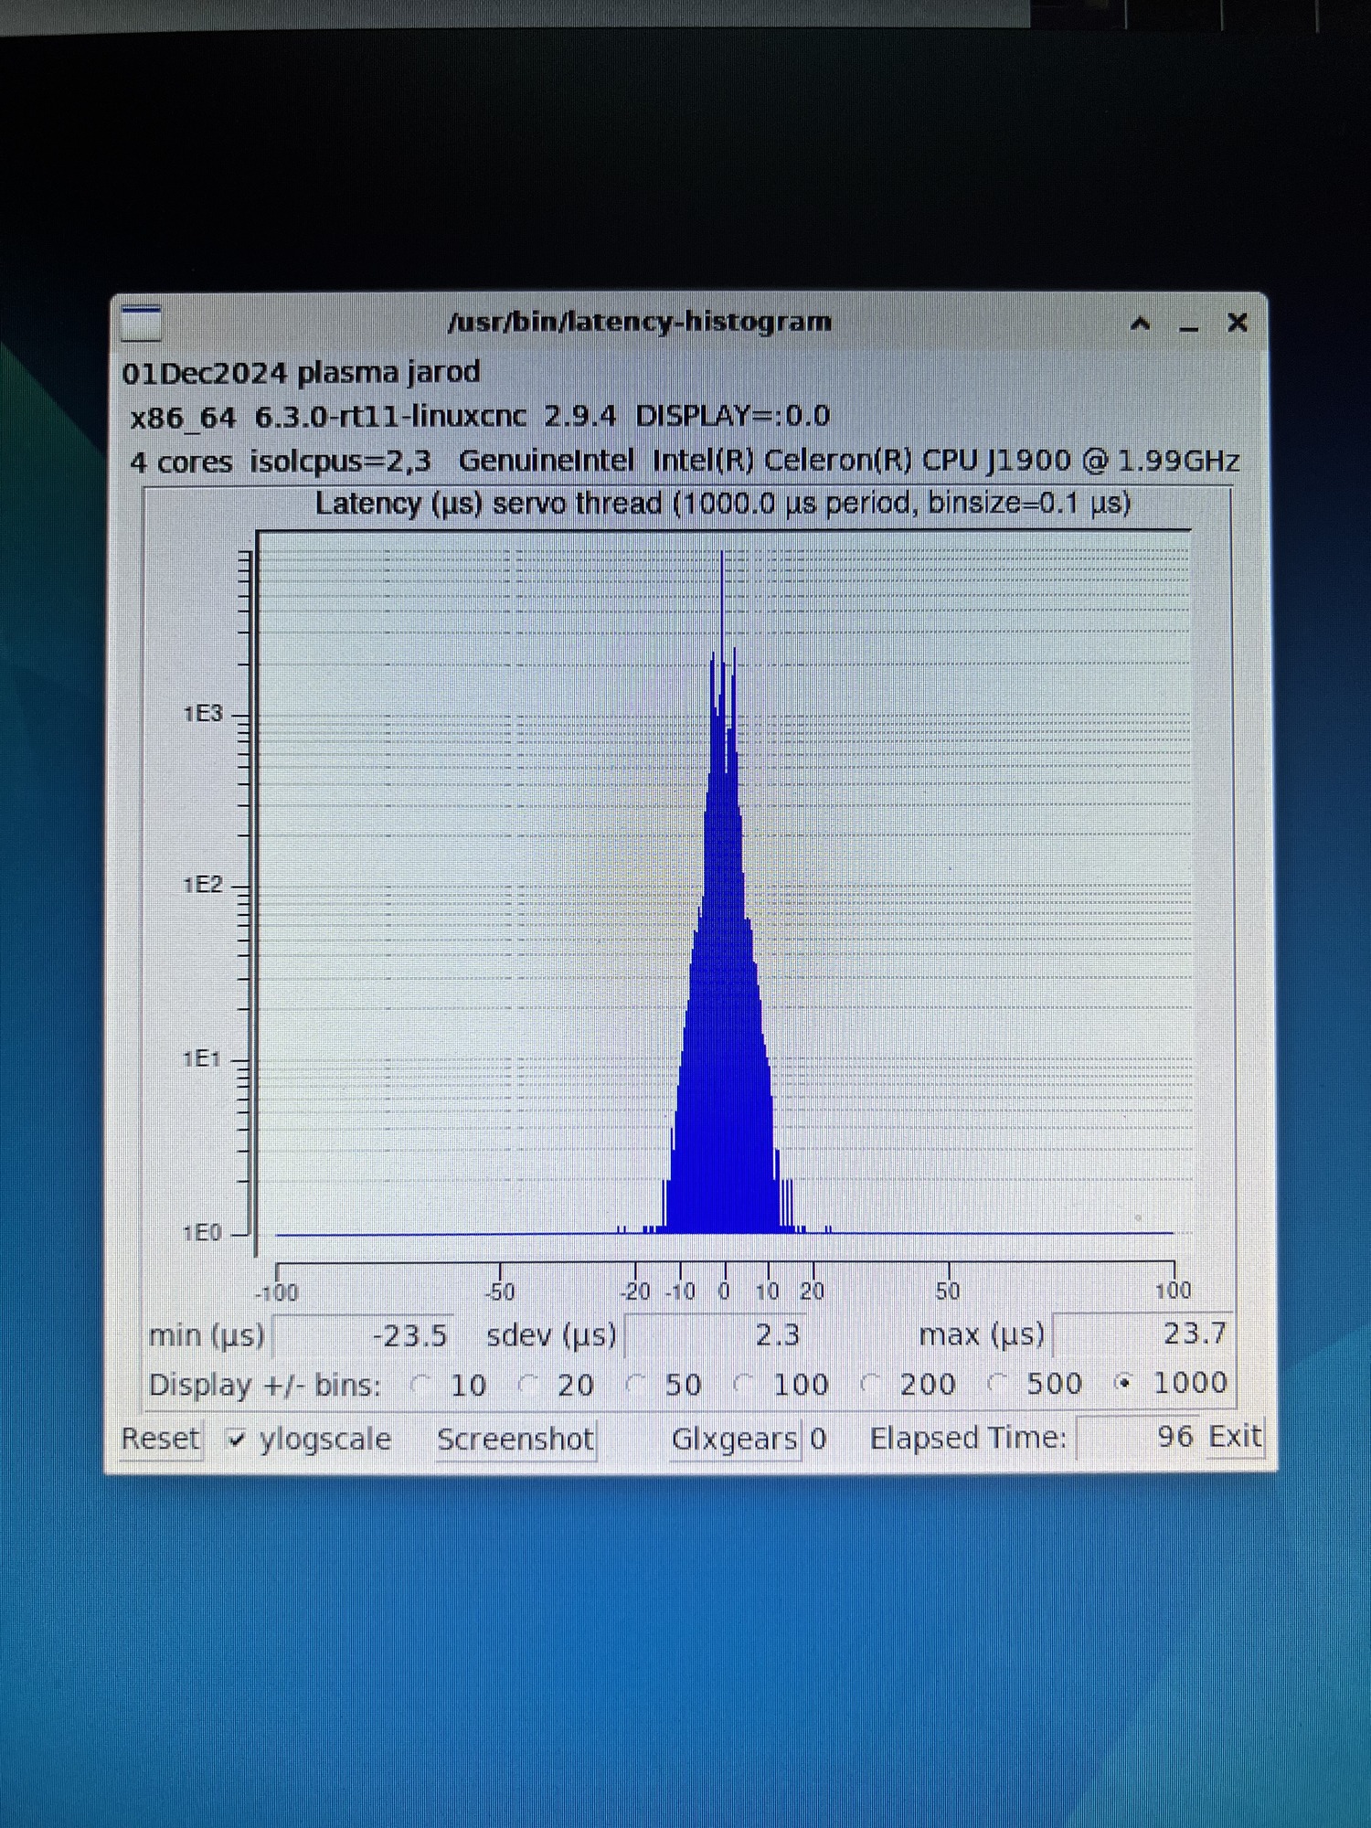Open the window menu icon in title bar
Screen dimensions: 1371x1828
click(x=141, y=323)
